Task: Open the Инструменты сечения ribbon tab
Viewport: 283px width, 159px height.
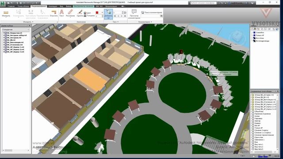Action: pos(84,6)
